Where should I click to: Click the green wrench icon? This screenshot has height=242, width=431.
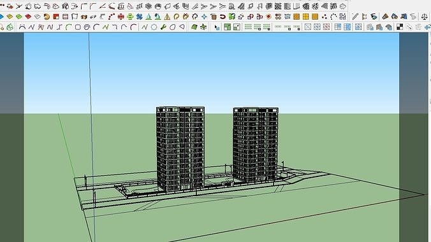coord(163,27)
